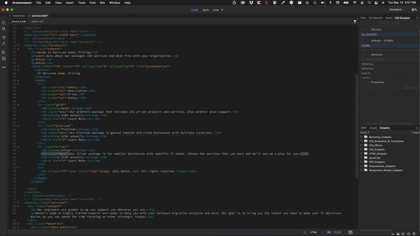This screenshot has height=236, width=420.
Task: Click the File Management arrows icon in left toolbar
Action: [3, 29]
